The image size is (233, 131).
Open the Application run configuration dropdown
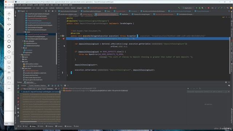coord(188,8)
